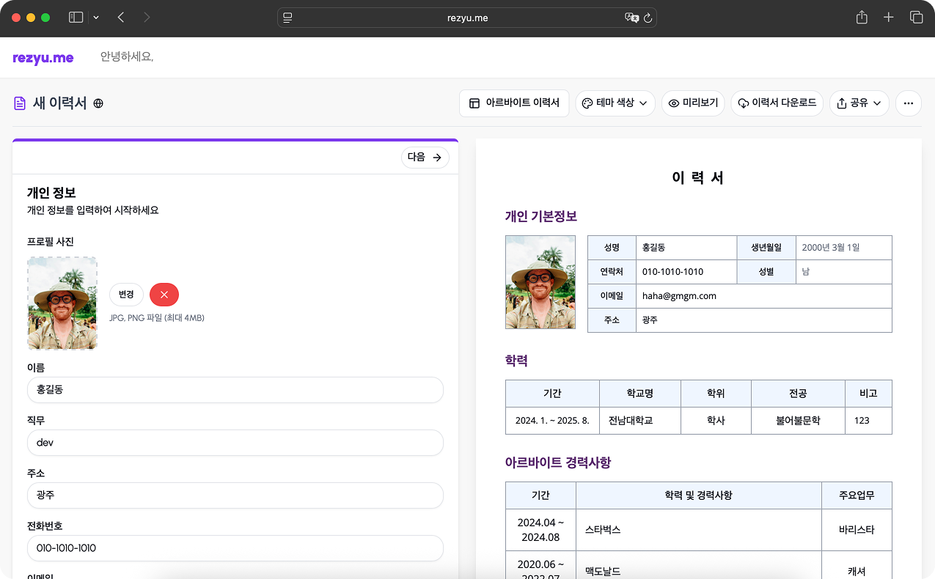Click the 학력 section heading
The width and height of the screenshot is (935, 579).
pos(516,361)
